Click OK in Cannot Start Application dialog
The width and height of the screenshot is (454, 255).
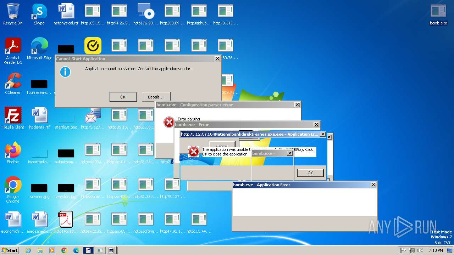pyautogui.click(x=123, y=97)
